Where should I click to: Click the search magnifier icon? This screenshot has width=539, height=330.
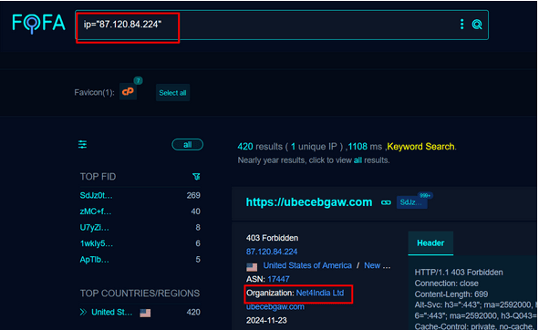(x=477, y=25)
